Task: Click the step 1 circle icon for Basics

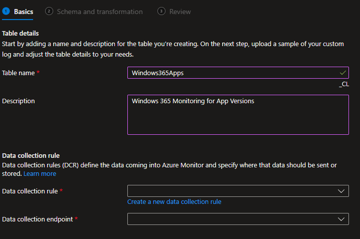Action: tap(6, 11)
